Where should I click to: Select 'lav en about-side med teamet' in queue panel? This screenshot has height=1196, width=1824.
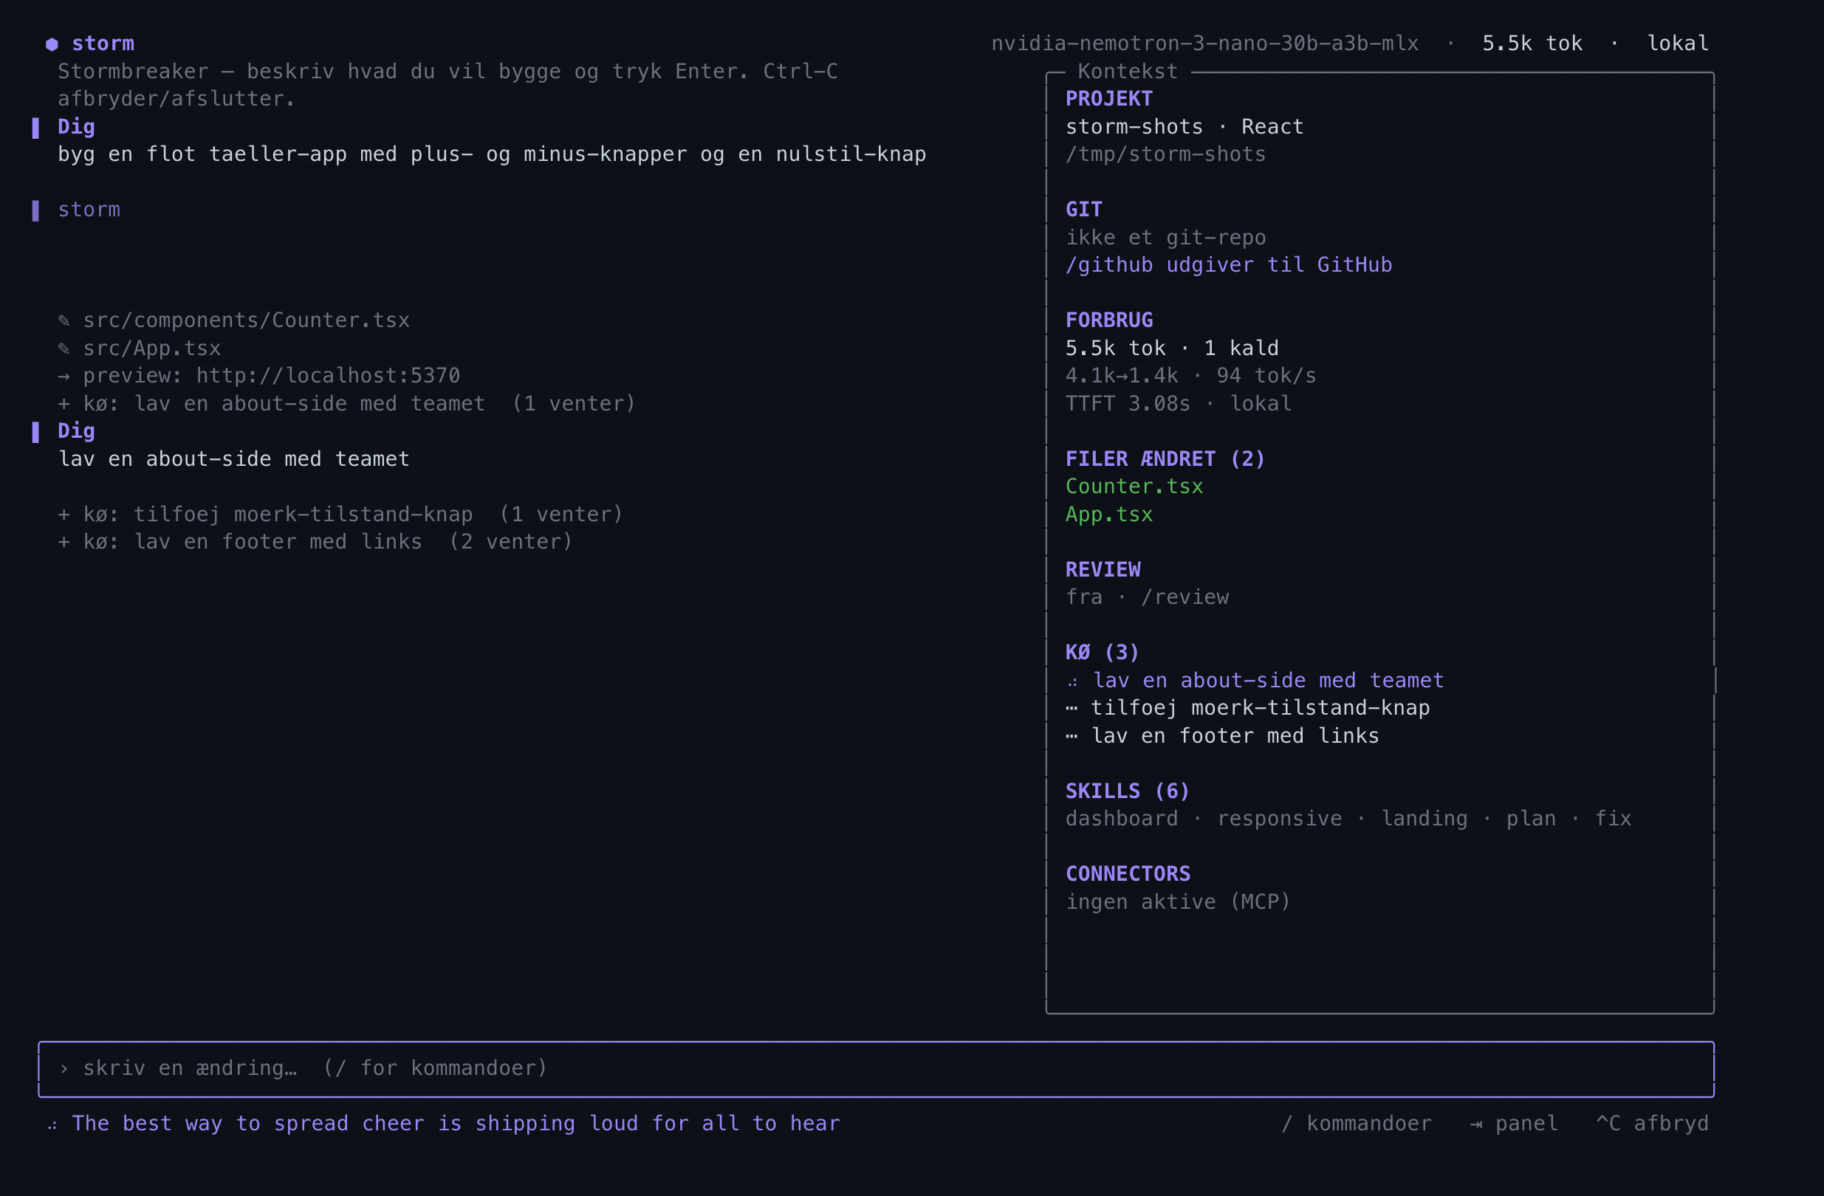[1269, 681]
